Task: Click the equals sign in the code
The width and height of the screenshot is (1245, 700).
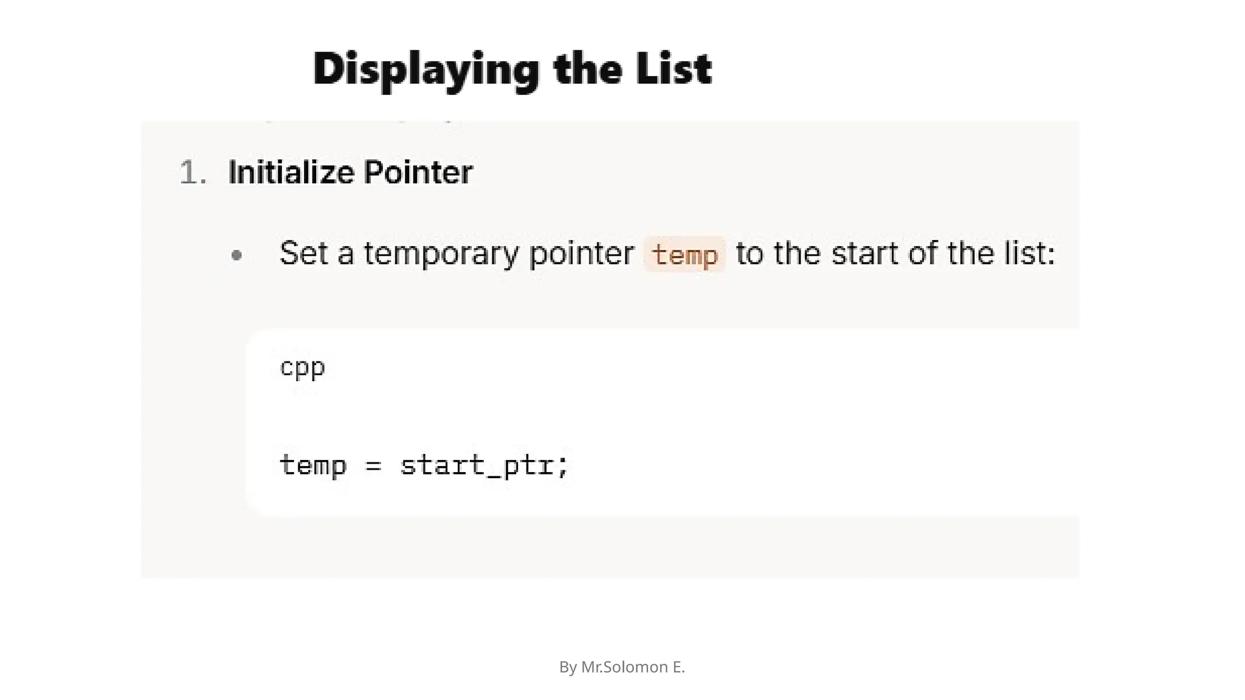Action: click(373, 467)
